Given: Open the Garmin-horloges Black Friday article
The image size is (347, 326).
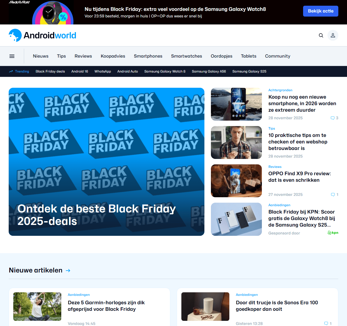Looking at the screenshot, I should 106,306.
